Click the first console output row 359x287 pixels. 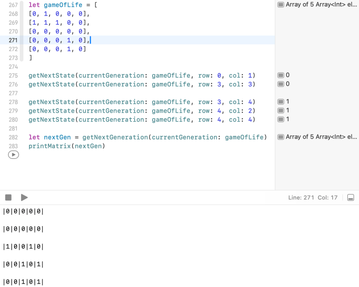[23, 212]
